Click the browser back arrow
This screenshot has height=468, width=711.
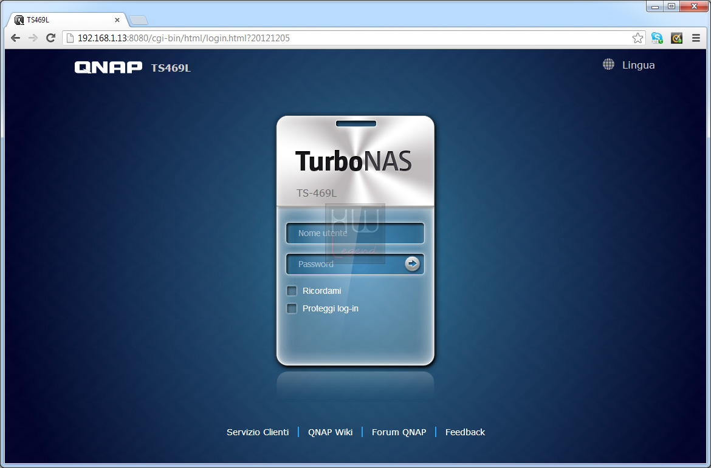pos(15,38)
